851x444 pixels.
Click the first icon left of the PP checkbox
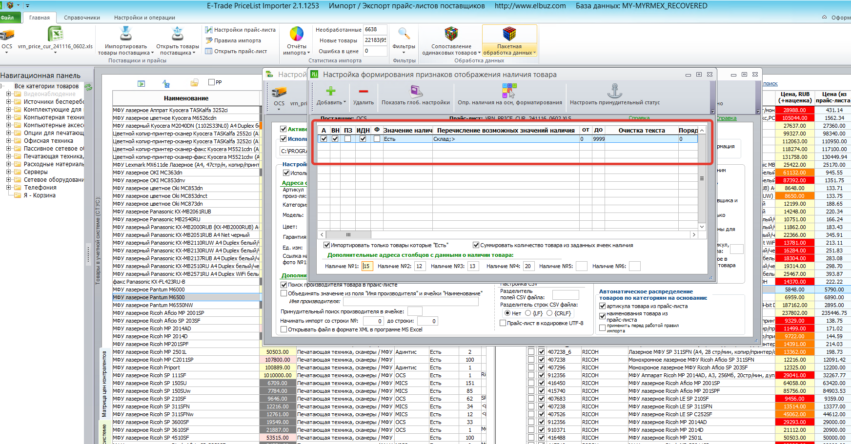click(x=141, y=83)
